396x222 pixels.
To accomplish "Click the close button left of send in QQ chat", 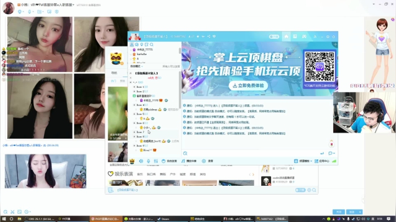I will coord(339,212).
